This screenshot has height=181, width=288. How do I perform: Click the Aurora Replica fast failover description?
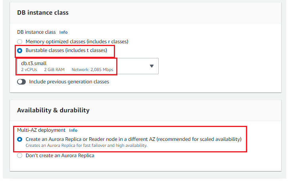86,146
